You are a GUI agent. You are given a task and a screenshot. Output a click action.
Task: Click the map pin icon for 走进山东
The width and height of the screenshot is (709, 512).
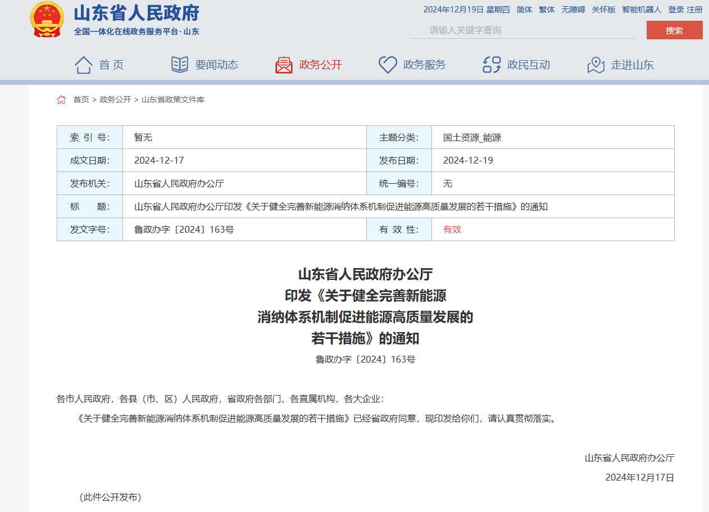[596, 65]
